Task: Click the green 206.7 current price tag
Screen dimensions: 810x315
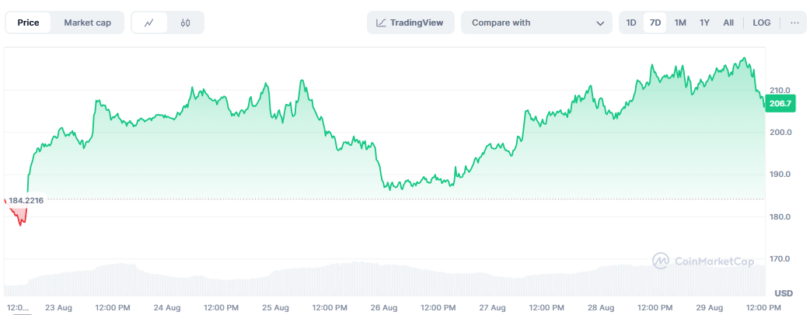Action: coord(780,104)
